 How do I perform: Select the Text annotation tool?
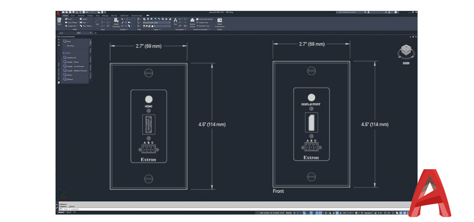(175, 21)
